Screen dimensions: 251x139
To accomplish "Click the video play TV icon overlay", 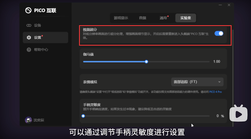I will (x=238, y=113).
